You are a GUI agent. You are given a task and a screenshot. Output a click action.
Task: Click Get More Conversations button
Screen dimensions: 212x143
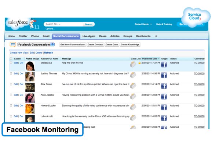(x=73, y=45)
